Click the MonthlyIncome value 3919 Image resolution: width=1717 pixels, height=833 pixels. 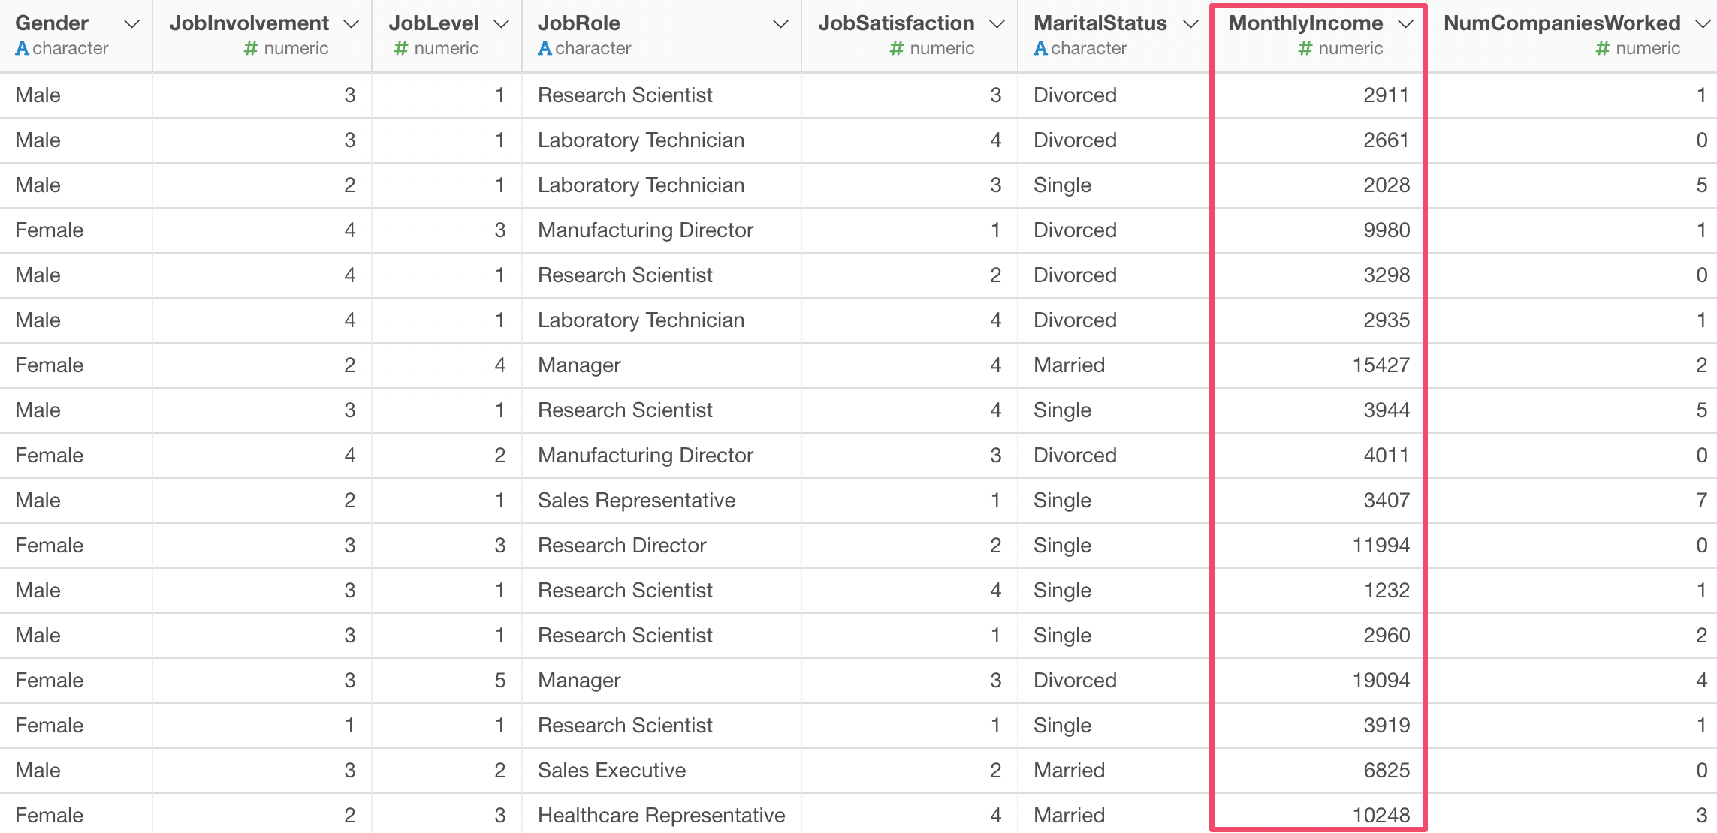1387,726
